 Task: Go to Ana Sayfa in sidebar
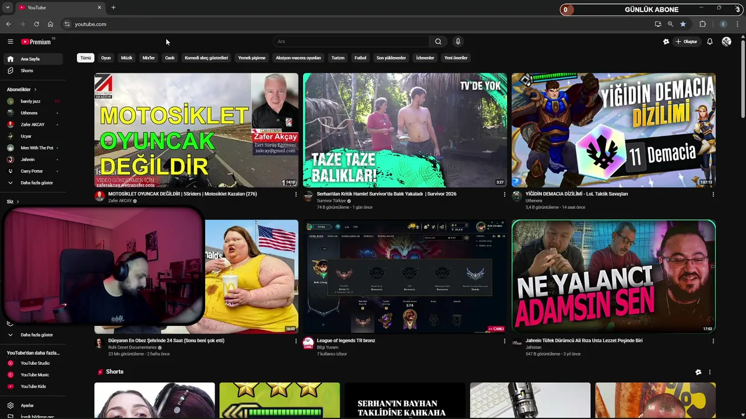click(x=34, y=59)
